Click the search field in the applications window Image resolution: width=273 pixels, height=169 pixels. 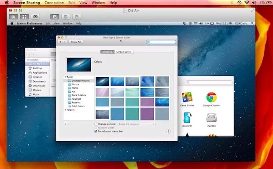click(x=209, y=83)
